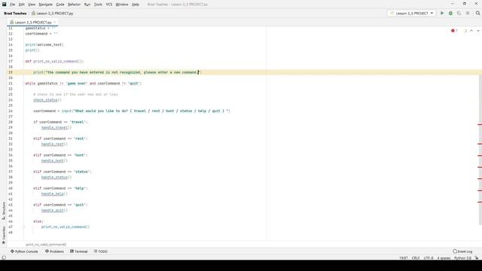Click the red error indicator in the editor
Image resolution: width=482 pixels, height=271 pixels.
click(x=454, y=31)
